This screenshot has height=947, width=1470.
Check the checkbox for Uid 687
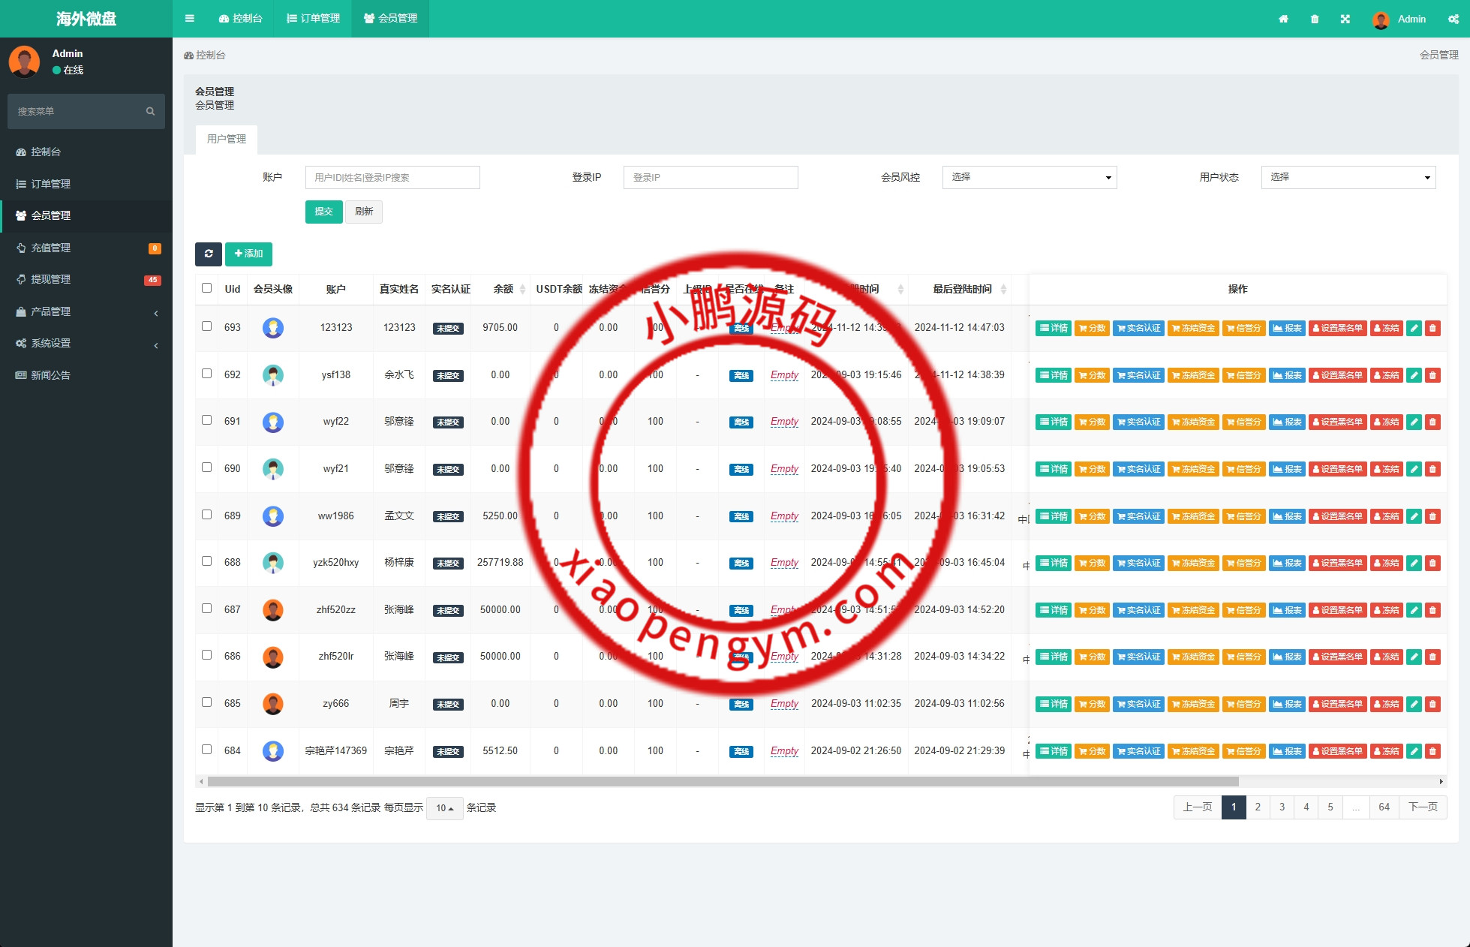207,609
